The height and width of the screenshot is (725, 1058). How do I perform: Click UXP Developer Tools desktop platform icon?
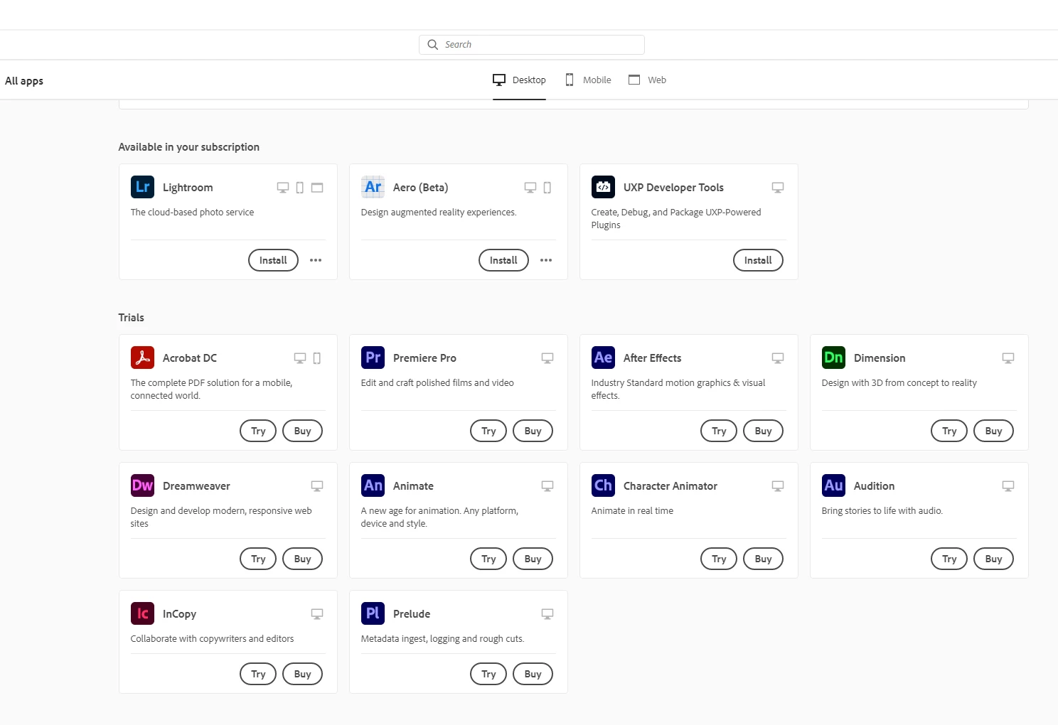[778, 188]
